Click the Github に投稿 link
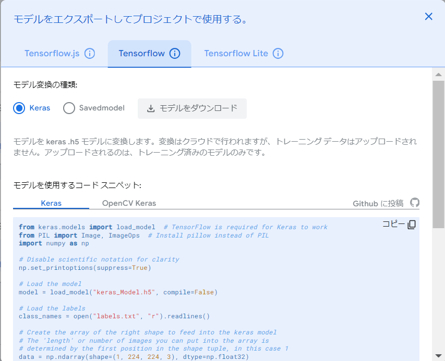 (378, 204)
